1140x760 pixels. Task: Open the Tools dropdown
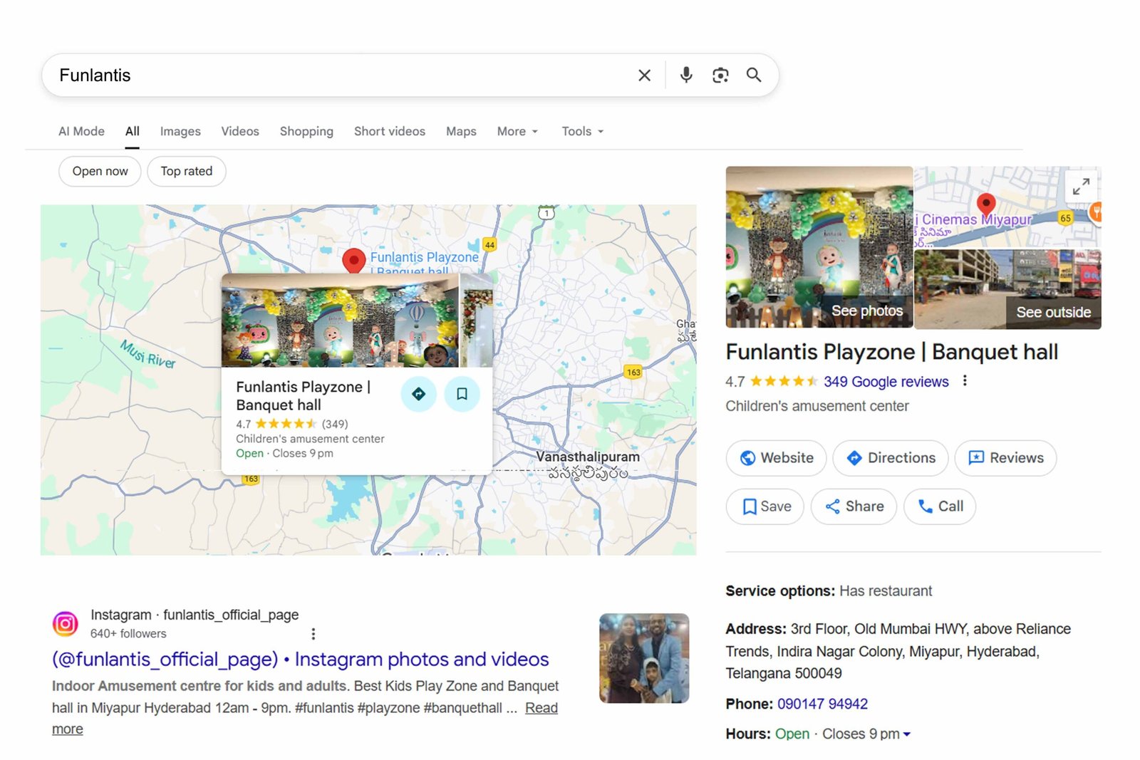(x=581, y=131)
